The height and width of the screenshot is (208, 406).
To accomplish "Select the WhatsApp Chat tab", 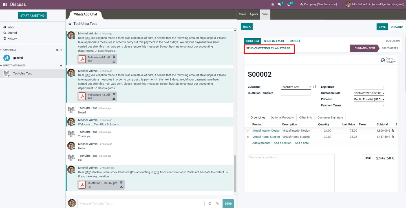I will (85, 14).
